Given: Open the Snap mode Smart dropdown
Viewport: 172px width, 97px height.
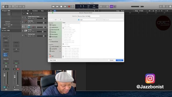Looking at the screenshot, I should pyautogui.click(x=123, y=11).
